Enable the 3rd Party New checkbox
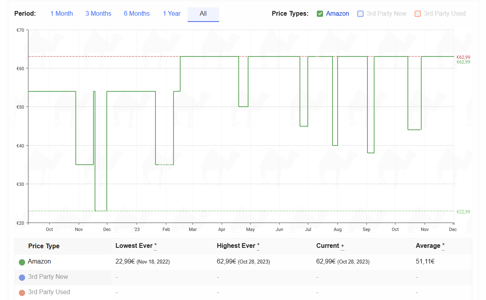The width and height of the screenshot is (486, 300). pyautogui.click(x=360, y=14)
